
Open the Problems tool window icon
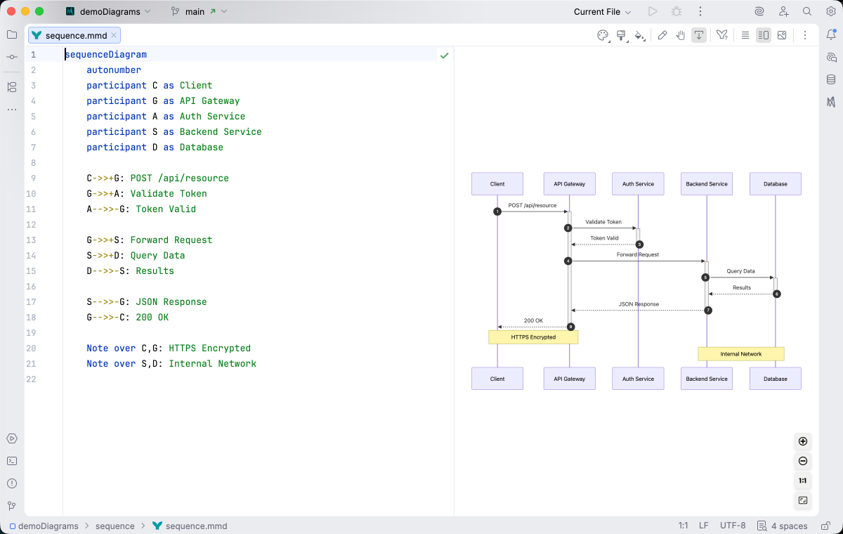pos(12,483)
